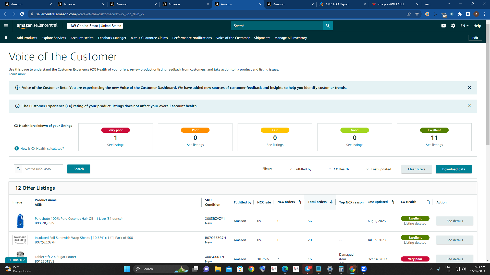Screen dimensions: 490x275
Task: Open Explore Services from the favorites bar
Action: [x=54, y=38]
